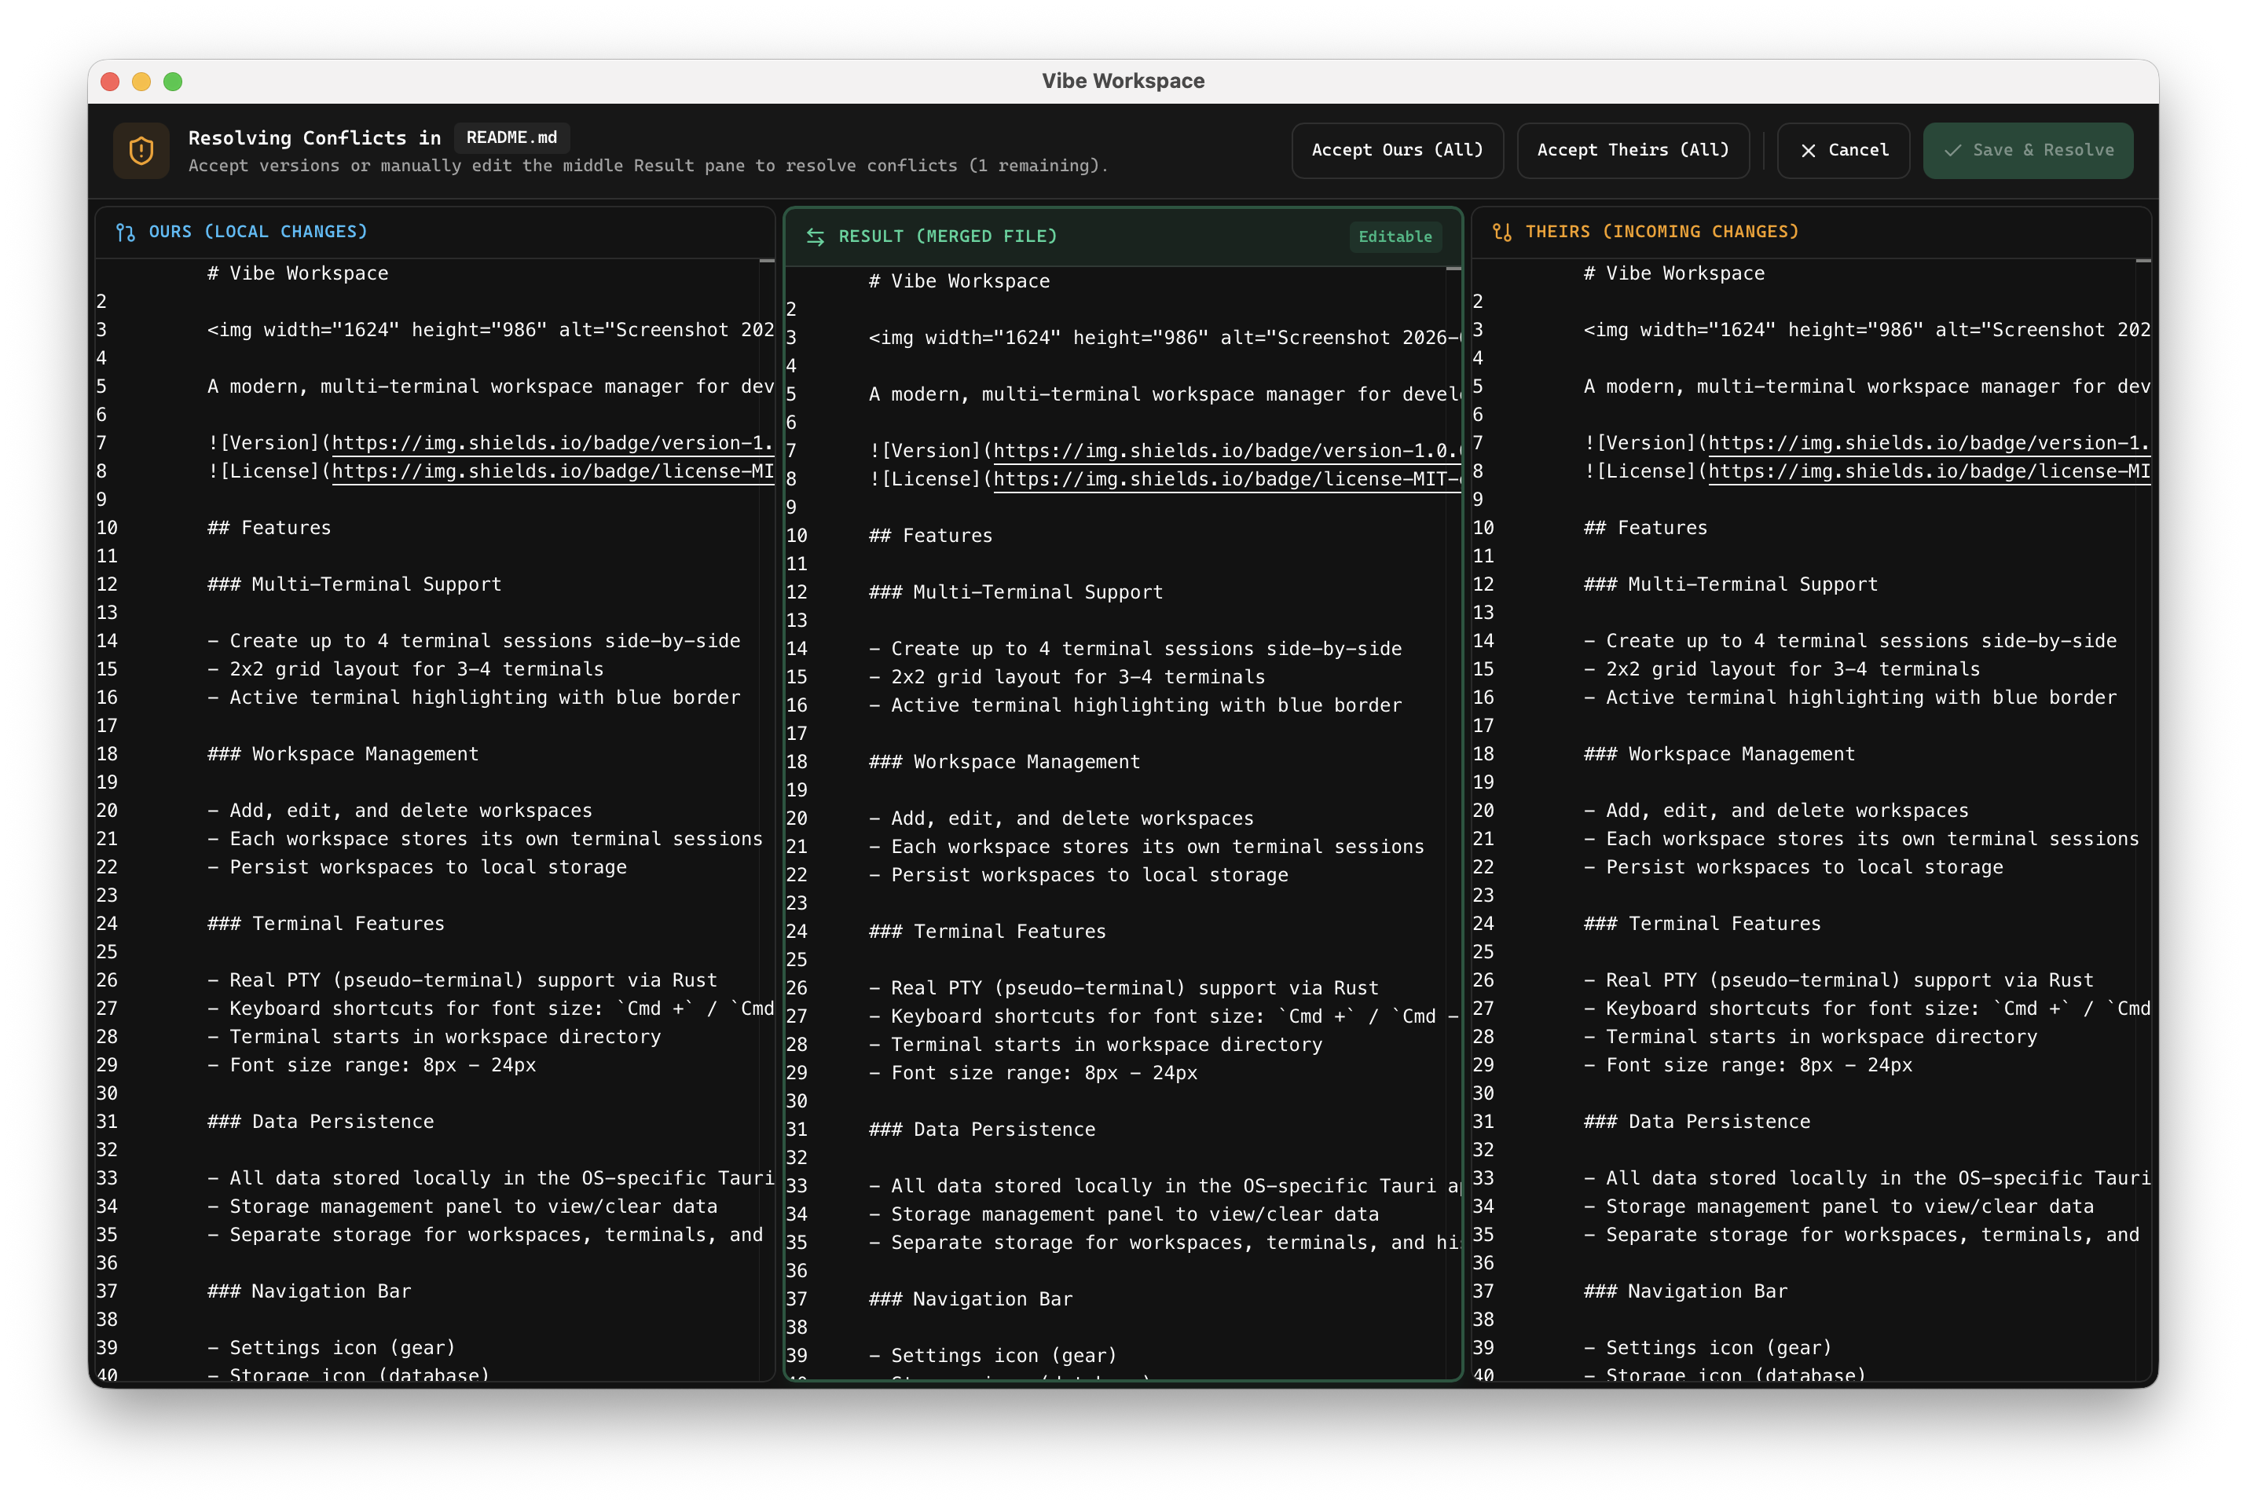This screenshot has height=1505, width=2247.
Task: Click line number 31 in Theirs pane
Action: tap(1483, 1122)
